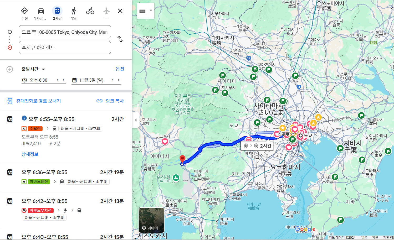The image size is (394, 240).
Task: Click the 약관 terms link
Action: [x=375, y=237]
